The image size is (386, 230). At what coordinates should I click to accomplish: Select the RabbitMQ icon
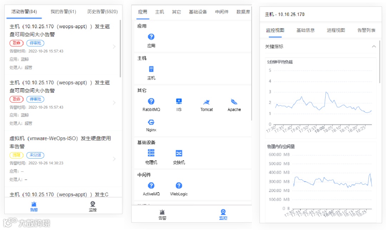coord(151,101)
